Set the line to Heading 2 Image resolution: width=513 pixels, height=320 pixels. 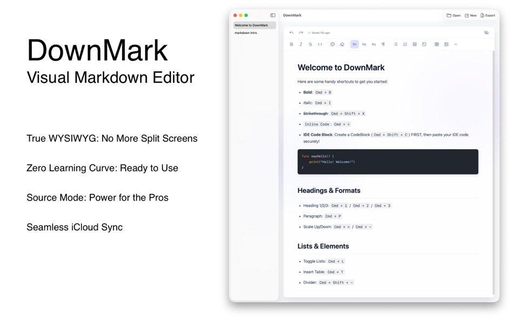[364, 44]
